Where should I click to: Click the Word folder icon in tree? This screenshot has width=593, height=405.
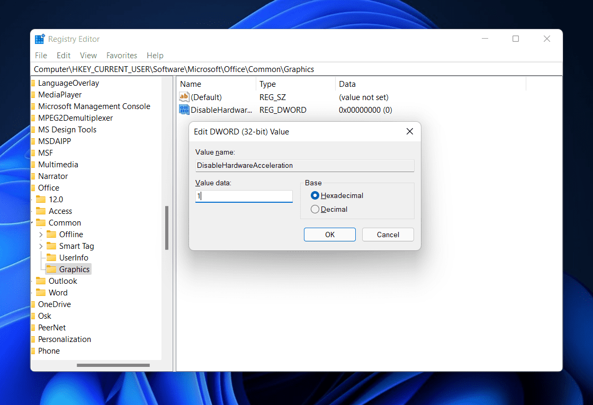[41, 293]
